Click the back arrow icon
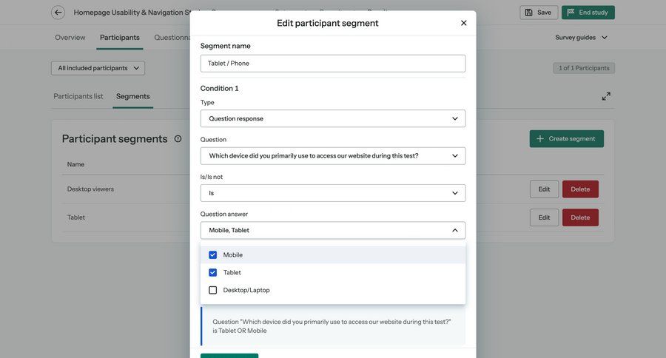The height and width of the screenshot is (358, 666). coord(58,13)
